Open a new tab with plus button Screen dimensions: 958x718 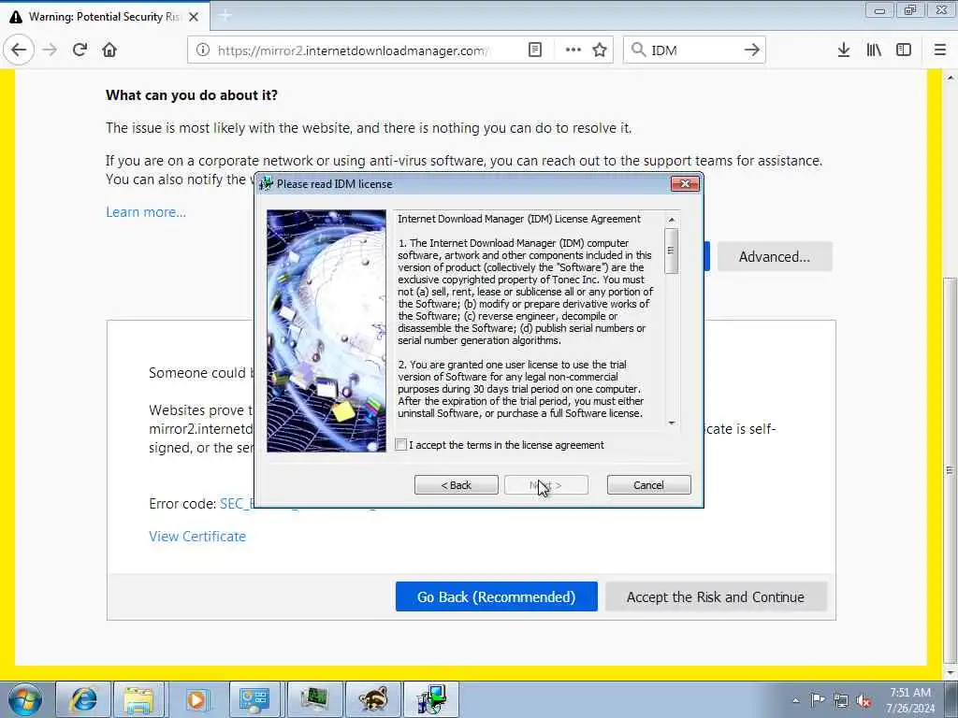tap(225, 16)
